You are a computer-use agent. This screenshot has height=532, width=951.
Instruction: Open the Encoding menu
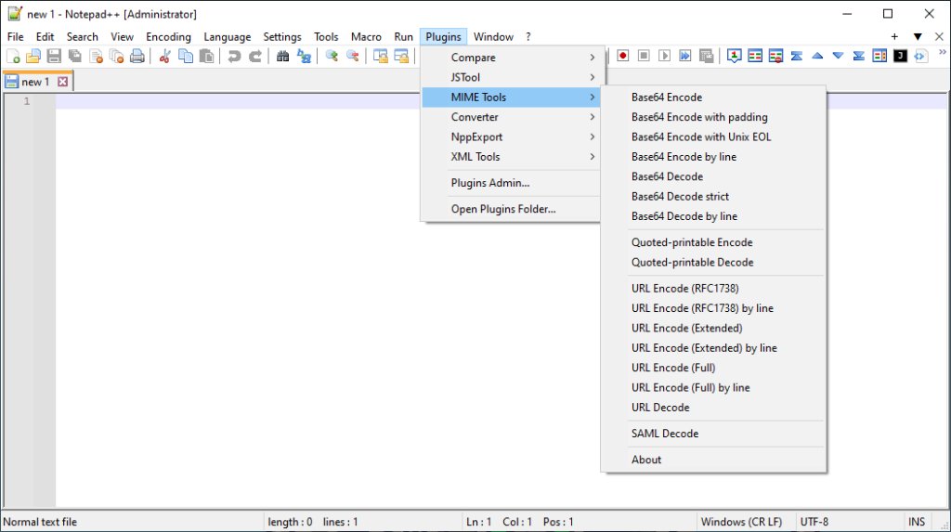[168, 37]
